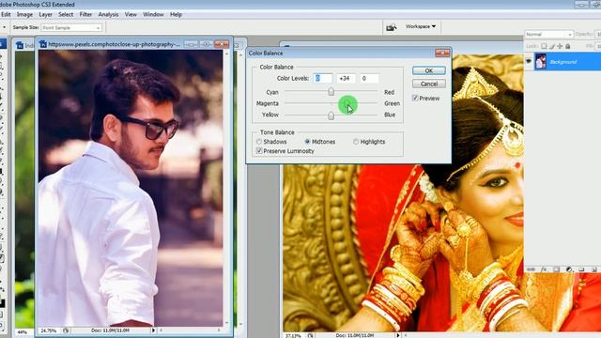Click the Yellow-Blue slider handle
This screenshot has height=338, width=601.
click(331, 115)
